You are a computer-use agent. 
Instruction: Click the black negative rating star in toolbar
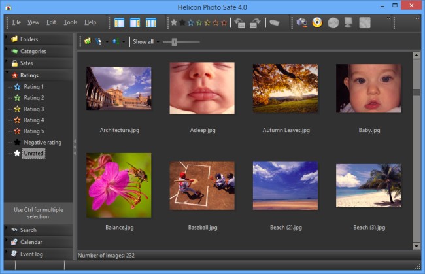click(182, 22)
